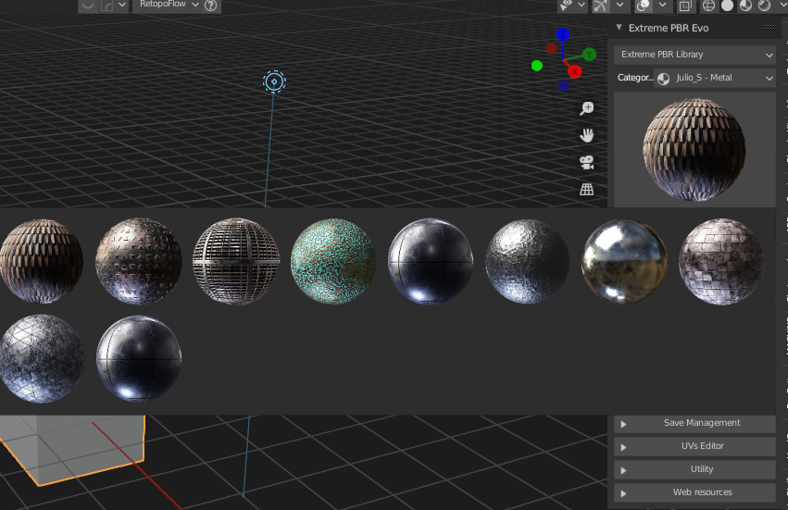Toggle X-ray mode

(684, 6)
